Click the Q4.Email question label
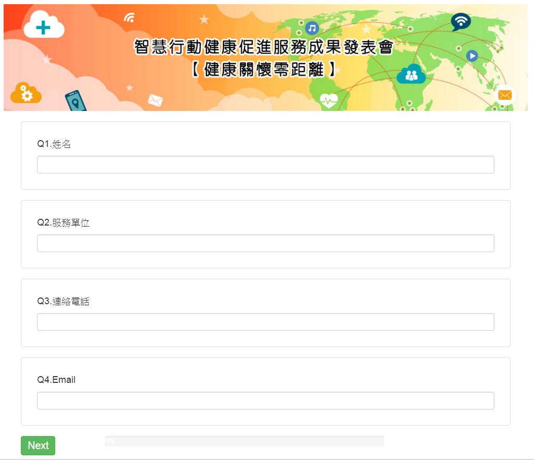 click(56, 380)
